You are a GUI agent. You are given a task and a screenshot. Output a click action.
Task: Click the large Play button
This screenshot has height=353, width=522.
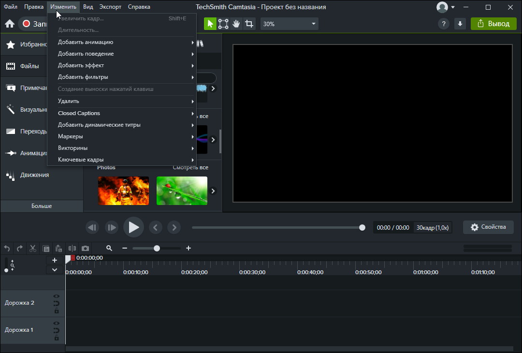[133, 227]
